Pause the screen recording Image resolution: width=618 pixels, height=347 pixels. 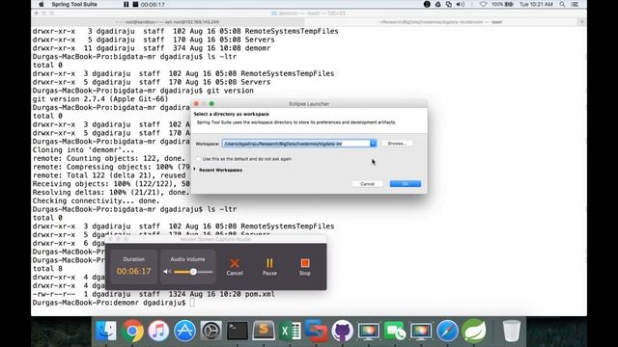[x=269, y=267]
